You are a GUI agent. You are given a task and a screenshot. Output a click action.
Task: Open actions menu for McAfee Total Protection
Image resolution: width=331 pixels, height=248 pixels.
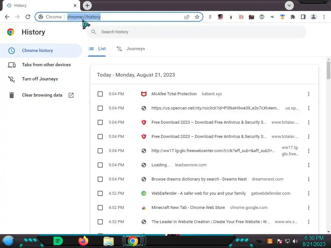point(309,94)
